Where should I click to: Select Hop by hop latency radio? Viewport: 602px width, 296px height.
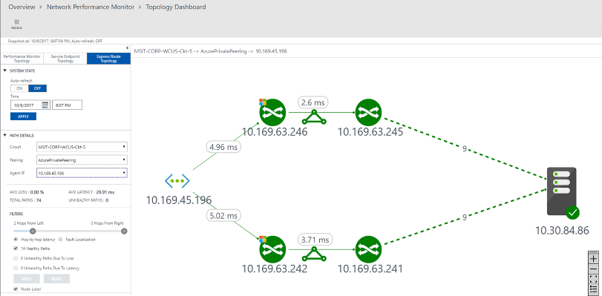pyautogui.click(x=16, y=239)
